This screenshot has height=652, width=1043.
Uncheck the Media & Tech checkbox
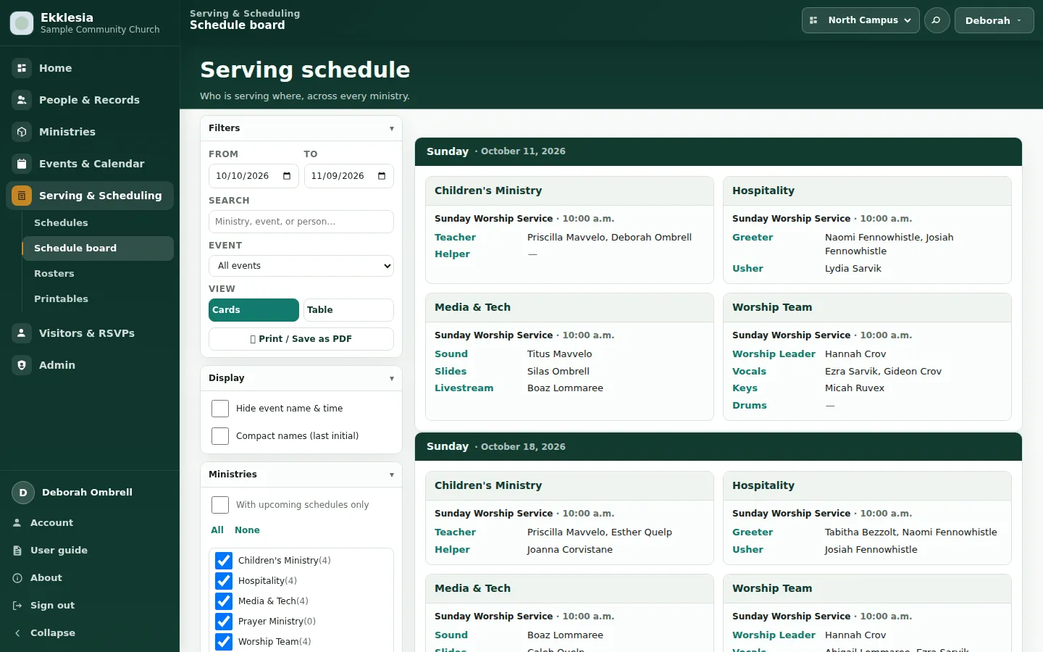224,601
